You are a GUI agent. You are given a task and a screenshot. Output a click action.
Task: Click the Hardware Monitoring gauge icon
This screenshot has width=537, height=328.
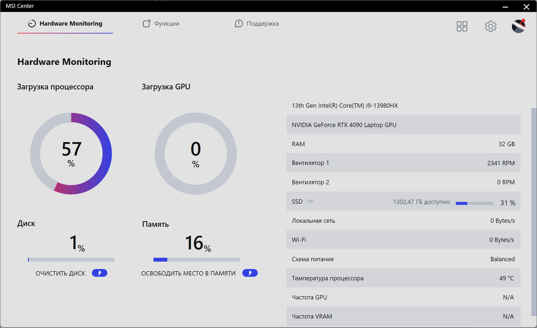(32, 24)
